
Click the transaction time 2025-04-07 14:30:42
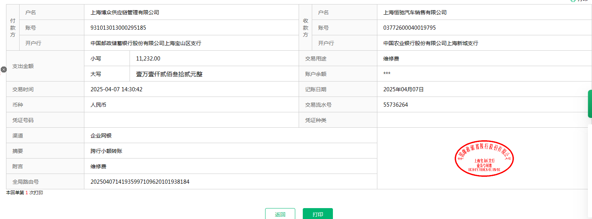coord(116,89)
